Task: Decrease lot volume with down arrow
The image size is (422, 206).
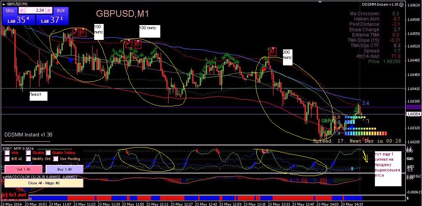Action: point(22,11)
